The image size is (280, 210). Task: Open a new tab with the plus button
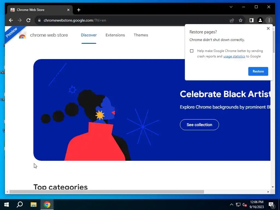[x=79, y=10]
